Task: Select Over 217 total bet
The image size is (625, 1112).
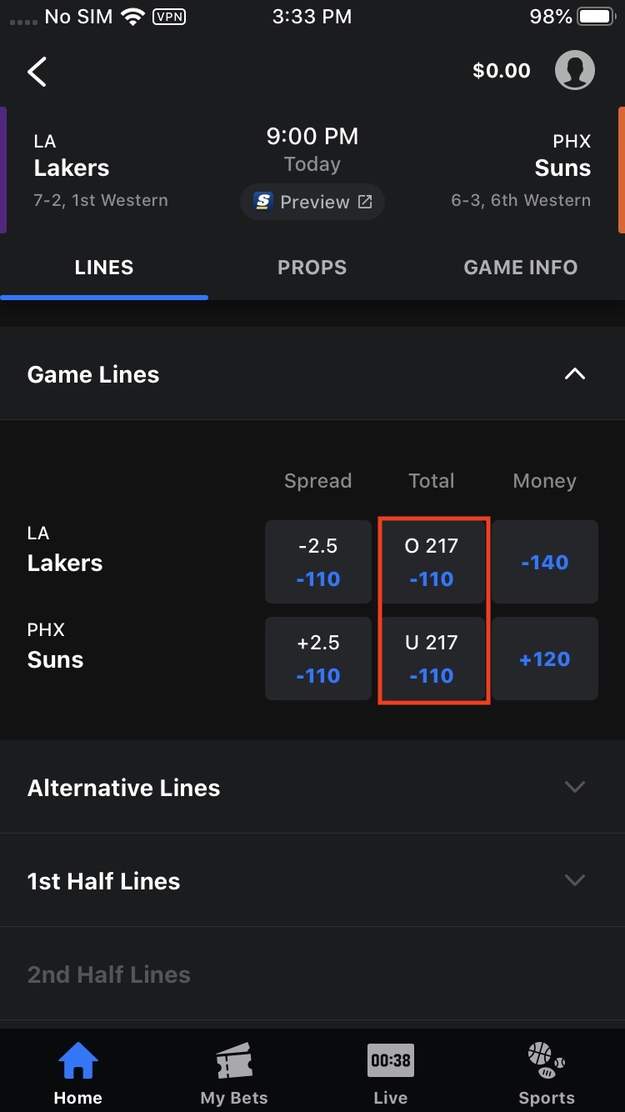Action: pyautogui.click(x=432, y=562)
